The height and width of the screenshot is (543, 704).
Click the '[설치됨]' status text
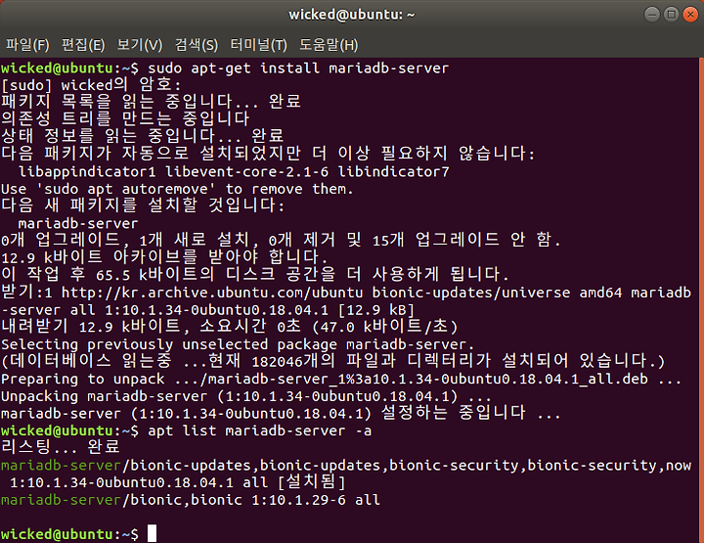pos(312,482)
